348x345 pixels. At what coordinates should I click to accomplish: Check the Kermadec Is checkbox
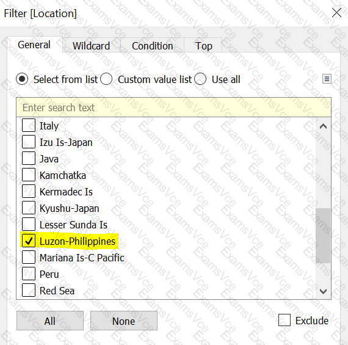(x=29, y=191)
